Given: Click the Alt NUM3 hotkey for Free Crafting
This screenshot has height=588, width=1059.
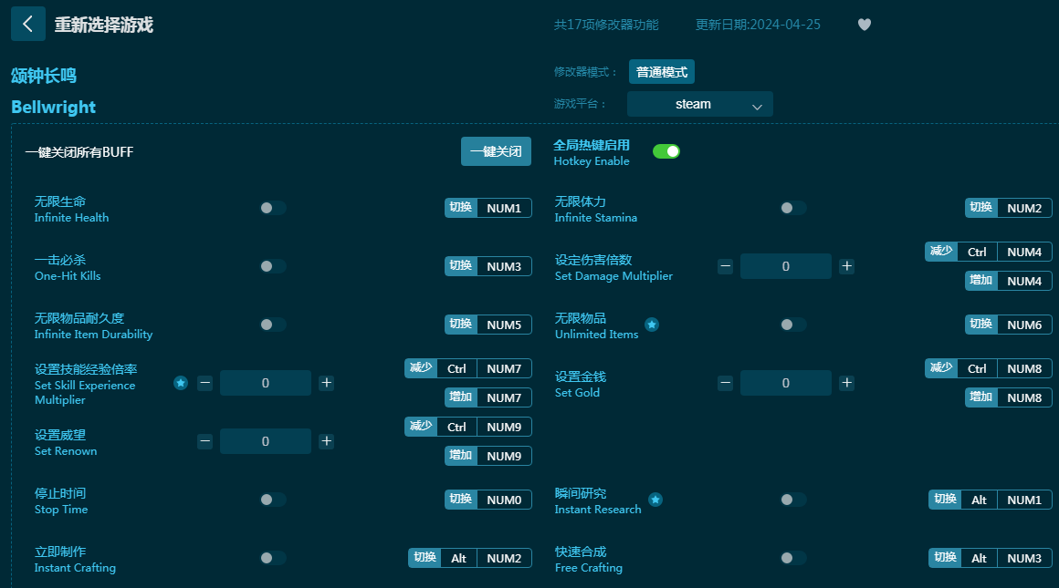Looking at the screenshot, I should [991, 558].
